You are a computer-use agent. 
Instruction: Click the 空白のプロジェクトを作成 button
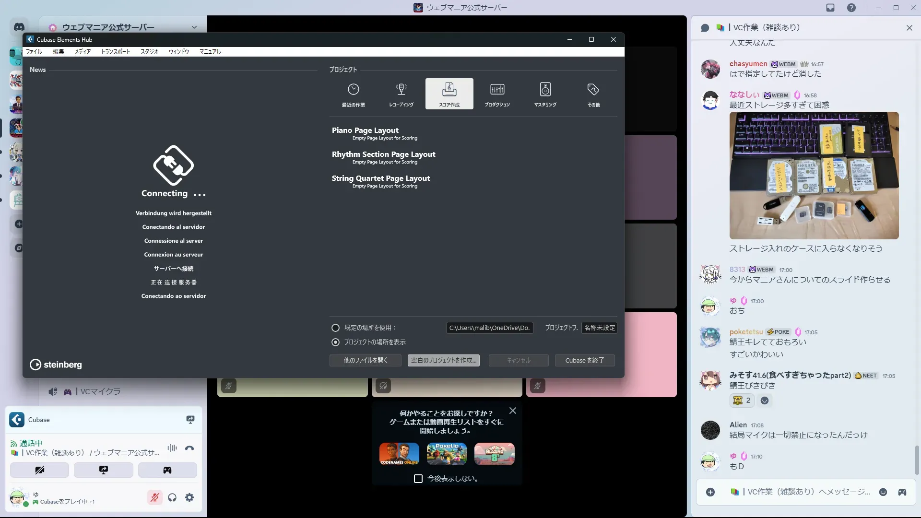point(443,360)
